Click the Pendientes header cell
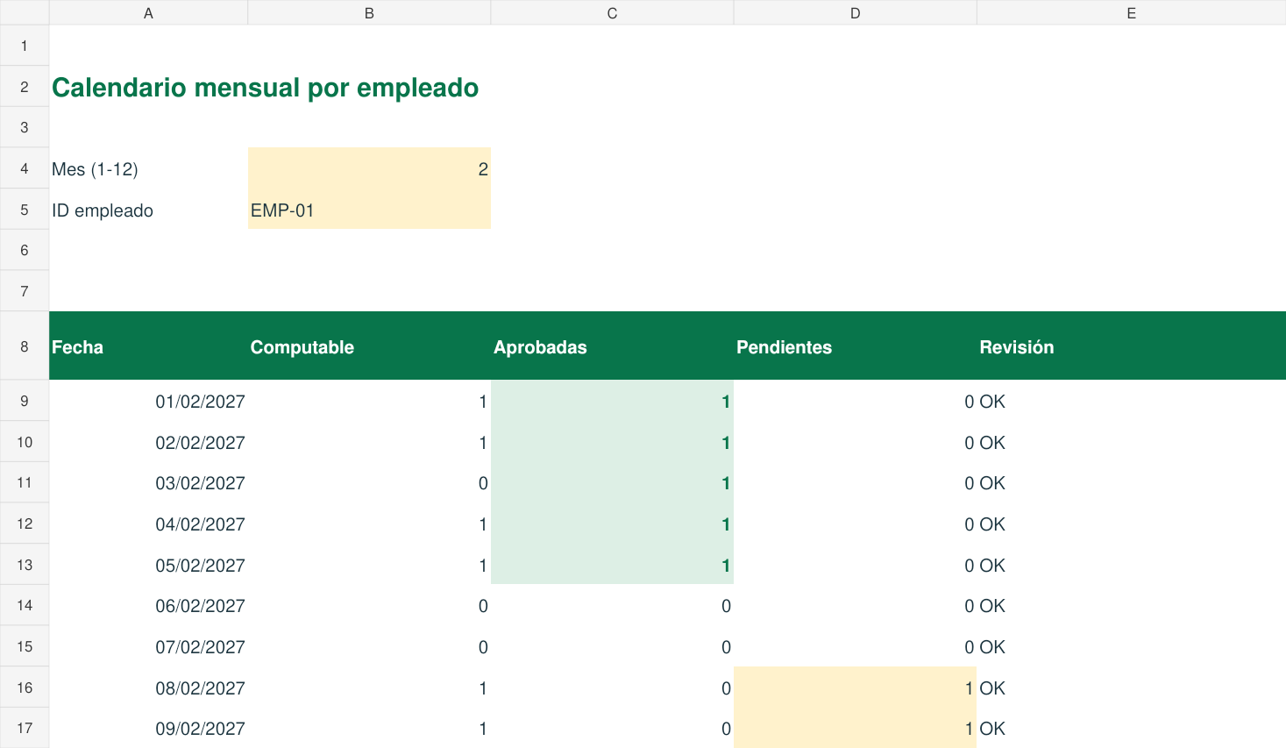This screenshot has height=748, width=1286. (x=855, y=346)
